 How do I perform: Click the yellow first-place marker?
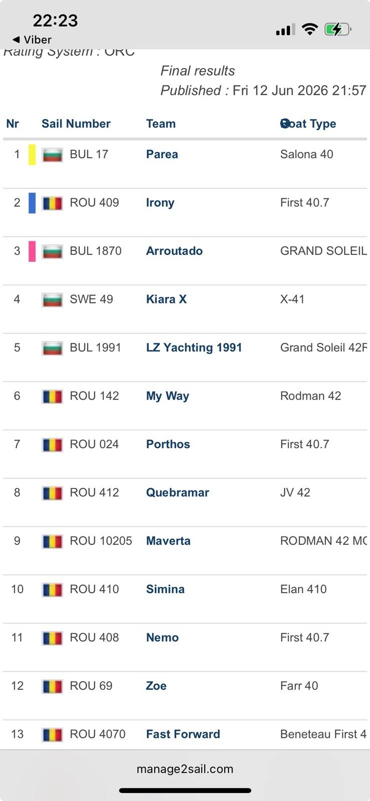pyautogui.click(x=32, y=155)
